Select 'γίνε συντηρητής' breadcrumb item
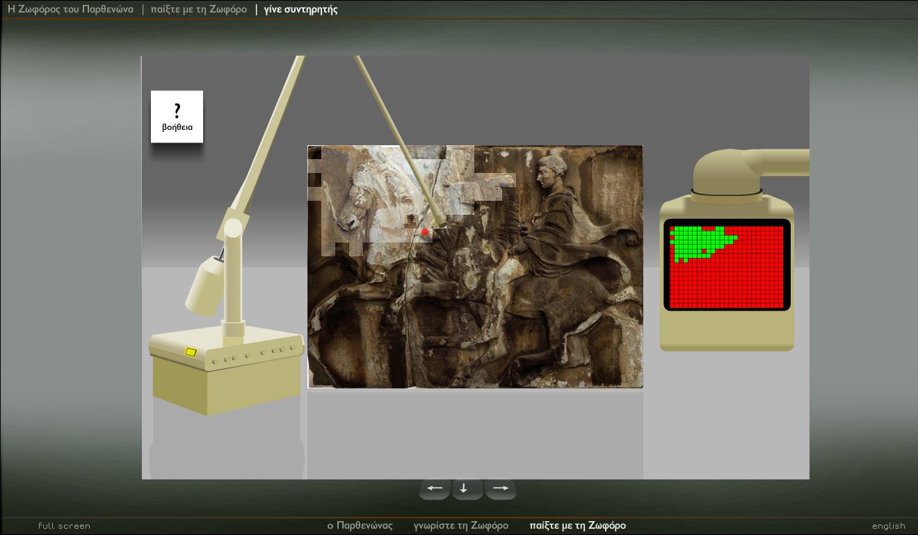918x535 pixels. coord(301,10)
